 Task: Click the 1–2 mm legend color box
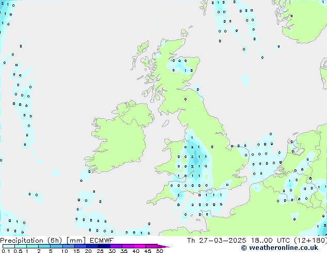pos(32,246)
